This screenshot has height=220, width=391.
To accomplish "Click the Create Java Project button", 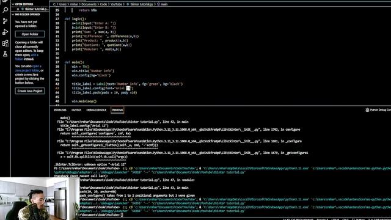I will (x=30, y=91).
